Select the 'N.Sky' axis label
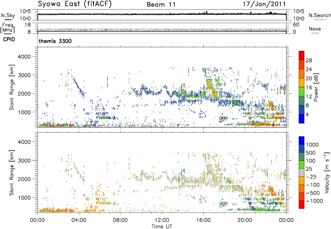 click(x=8, y=15)
